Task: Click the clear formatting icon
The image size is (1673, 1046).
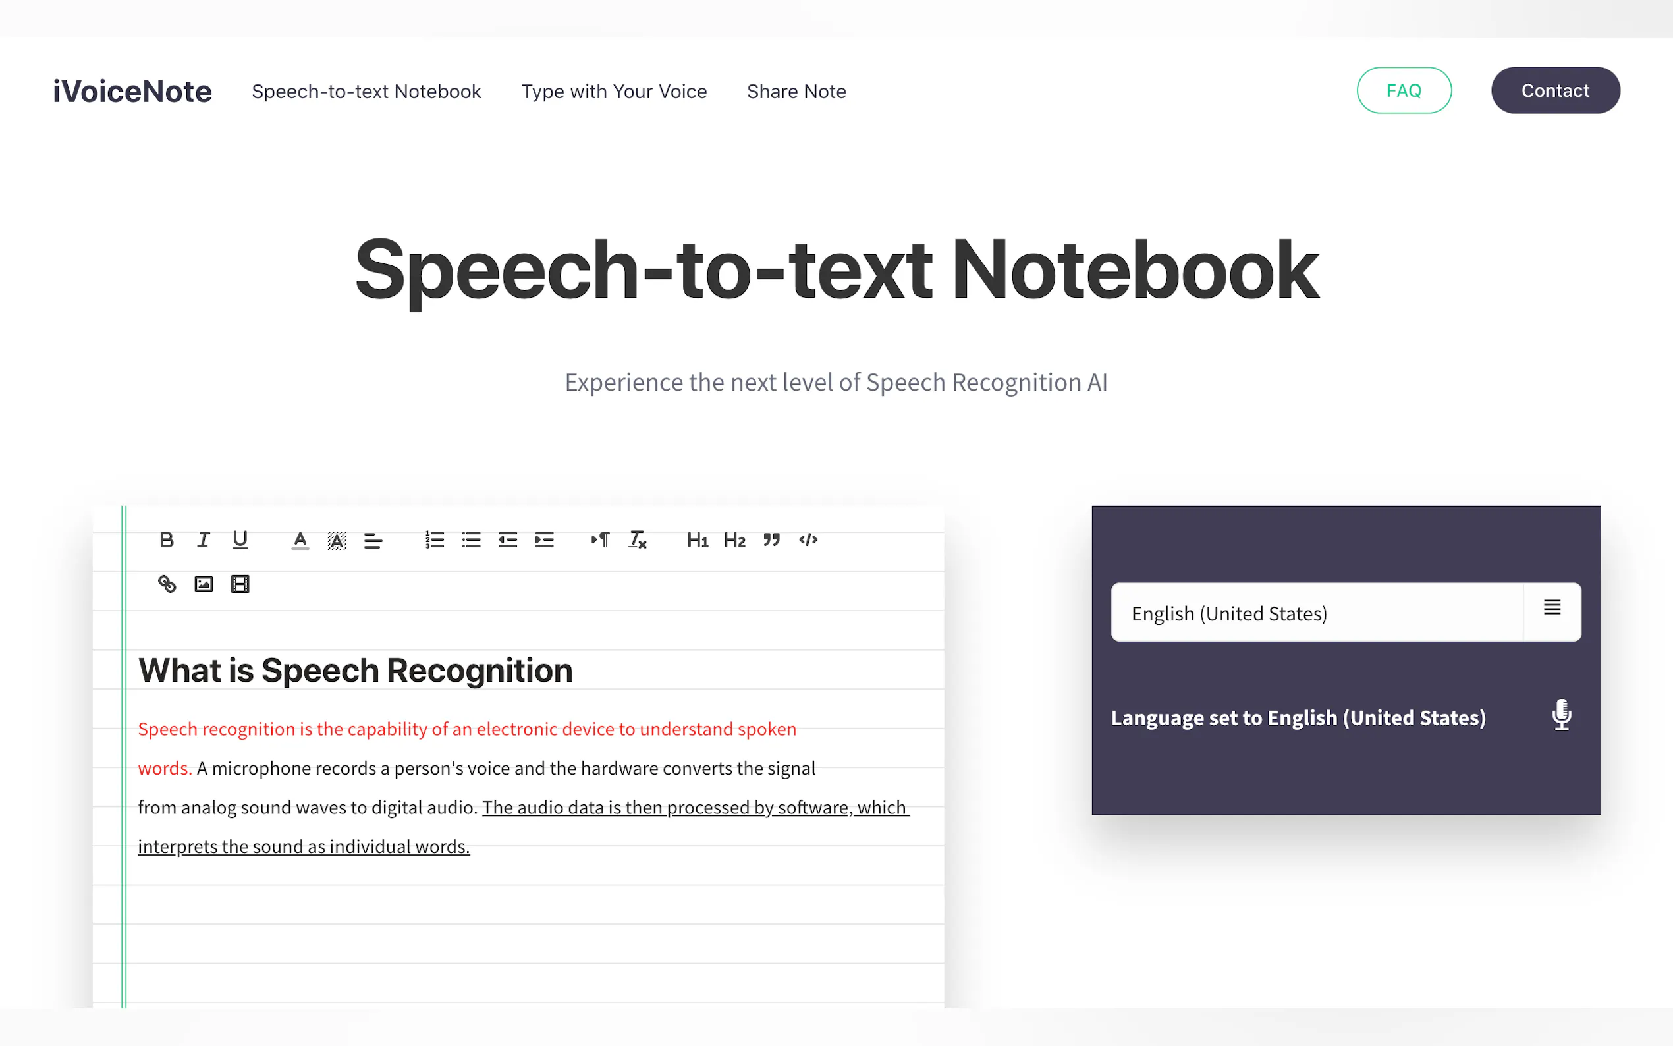Action: tap(637, 539)
